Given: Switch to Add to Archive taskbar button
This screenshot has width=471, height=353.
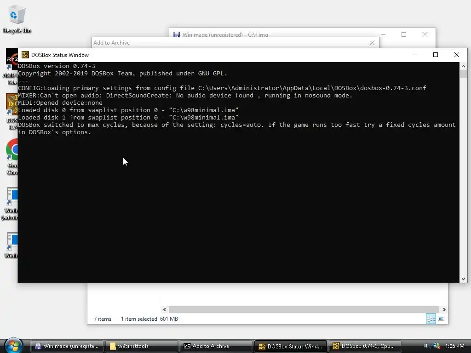Looking at the screenshot, I should [x=216, y=346].
